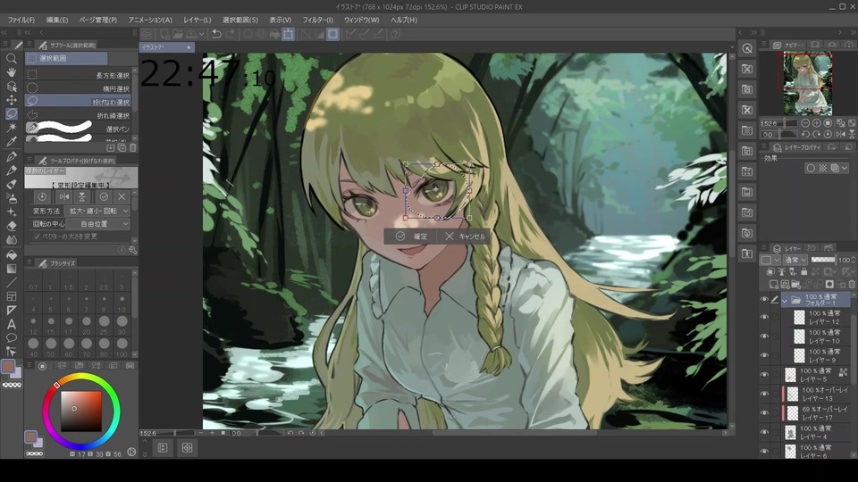Hide レイヤー 5 via eye icon
This screenshot has width=858, height=482.
tap(764, 375)
